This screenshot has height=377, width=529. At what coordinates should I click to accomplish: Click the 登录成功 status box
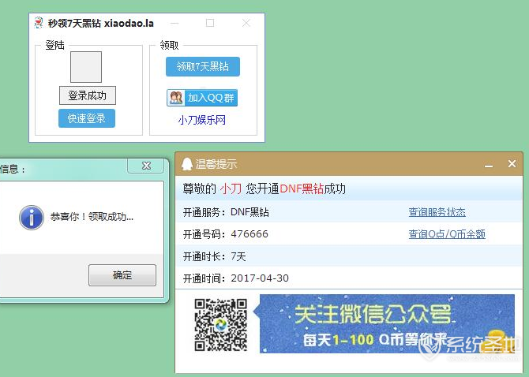point(88,95)
